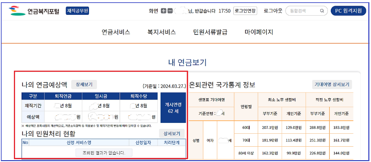Extend login with 로그인연장 button
The height and width of the screenshot is (162, 371).
coord(246,11)
